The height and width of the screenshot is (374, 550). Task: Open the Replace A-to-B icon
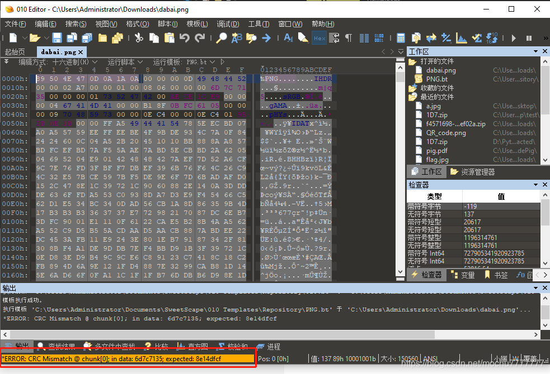tap(237, 38)
